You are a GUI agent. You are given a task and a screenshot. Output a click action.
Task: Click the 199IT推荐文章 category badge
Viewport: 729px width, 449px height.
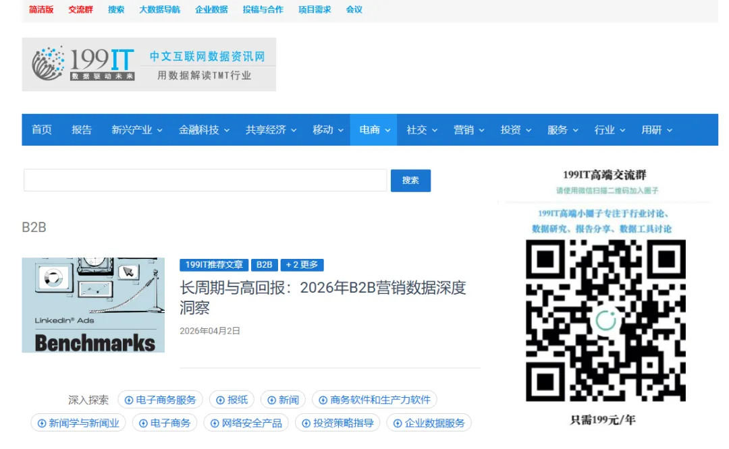coord(214,265)
